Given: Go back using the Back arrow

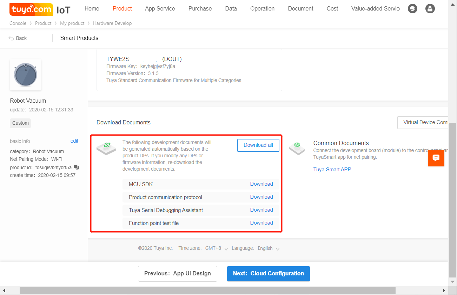Looking at the screenshot, I should pyautogui.click(x=18, y=38).
